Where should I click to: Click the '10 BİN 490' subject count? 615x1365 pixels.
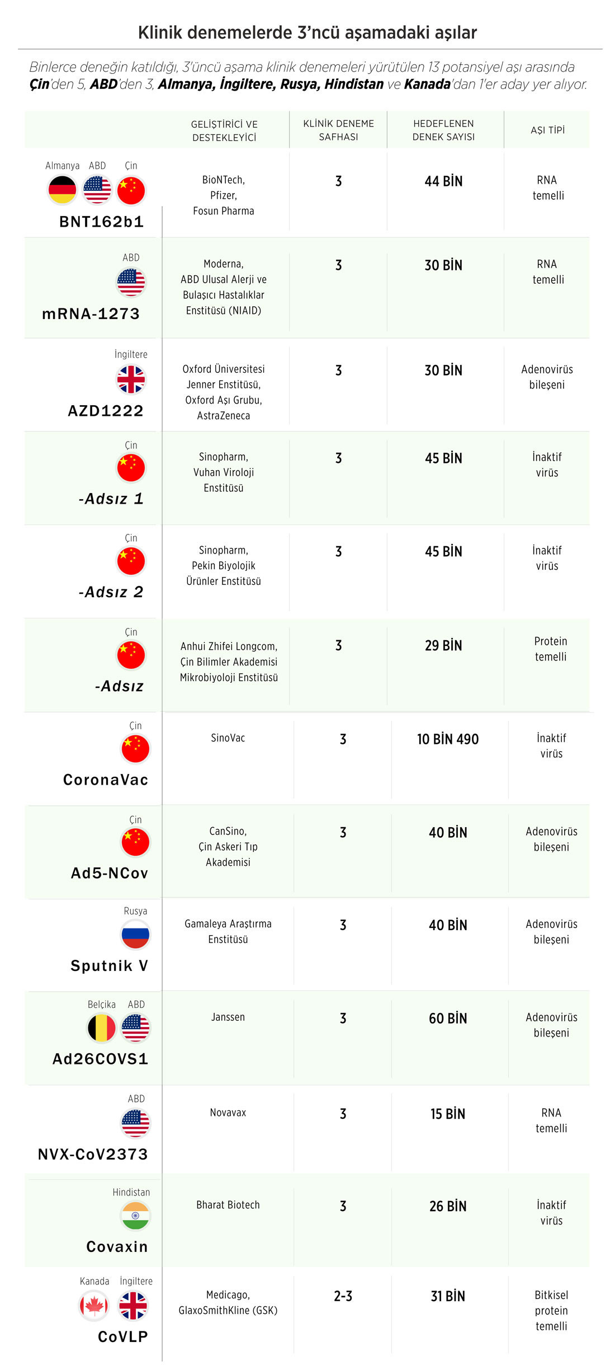pos(448,739)
